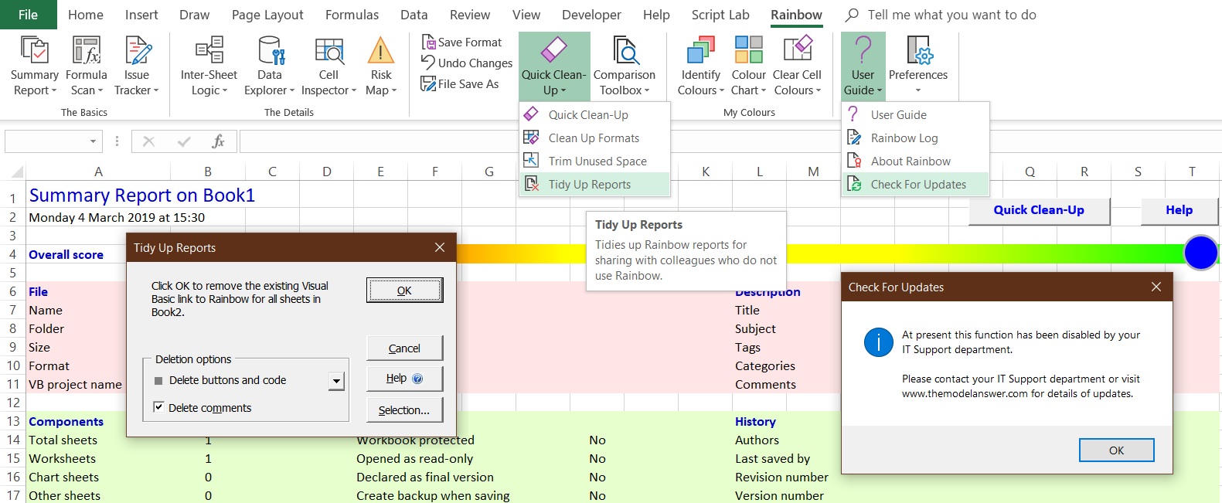This screenshot has width=1222, height=503.
Task: Open the Issue Tracker
Action: point(137,66)
